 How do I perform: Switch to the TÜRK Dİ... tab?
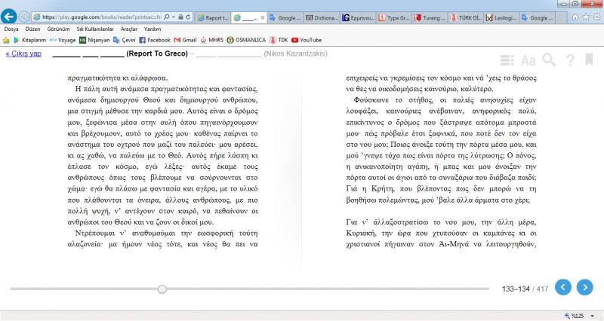tap(467, 17)
